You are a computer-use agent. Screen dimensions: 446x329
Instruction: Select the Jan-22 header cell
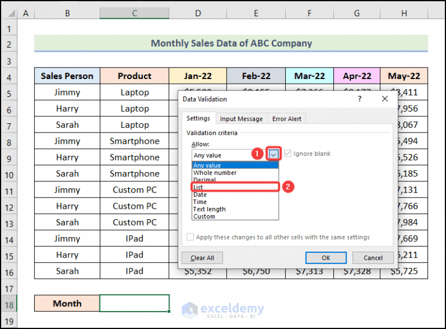pyautogui.click(x=198, y=76)
